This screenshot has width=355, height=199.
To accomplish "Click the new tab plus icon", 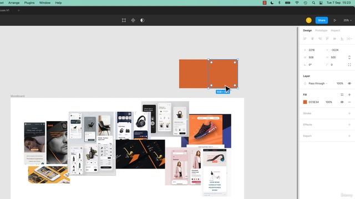I will click(18, 11).
